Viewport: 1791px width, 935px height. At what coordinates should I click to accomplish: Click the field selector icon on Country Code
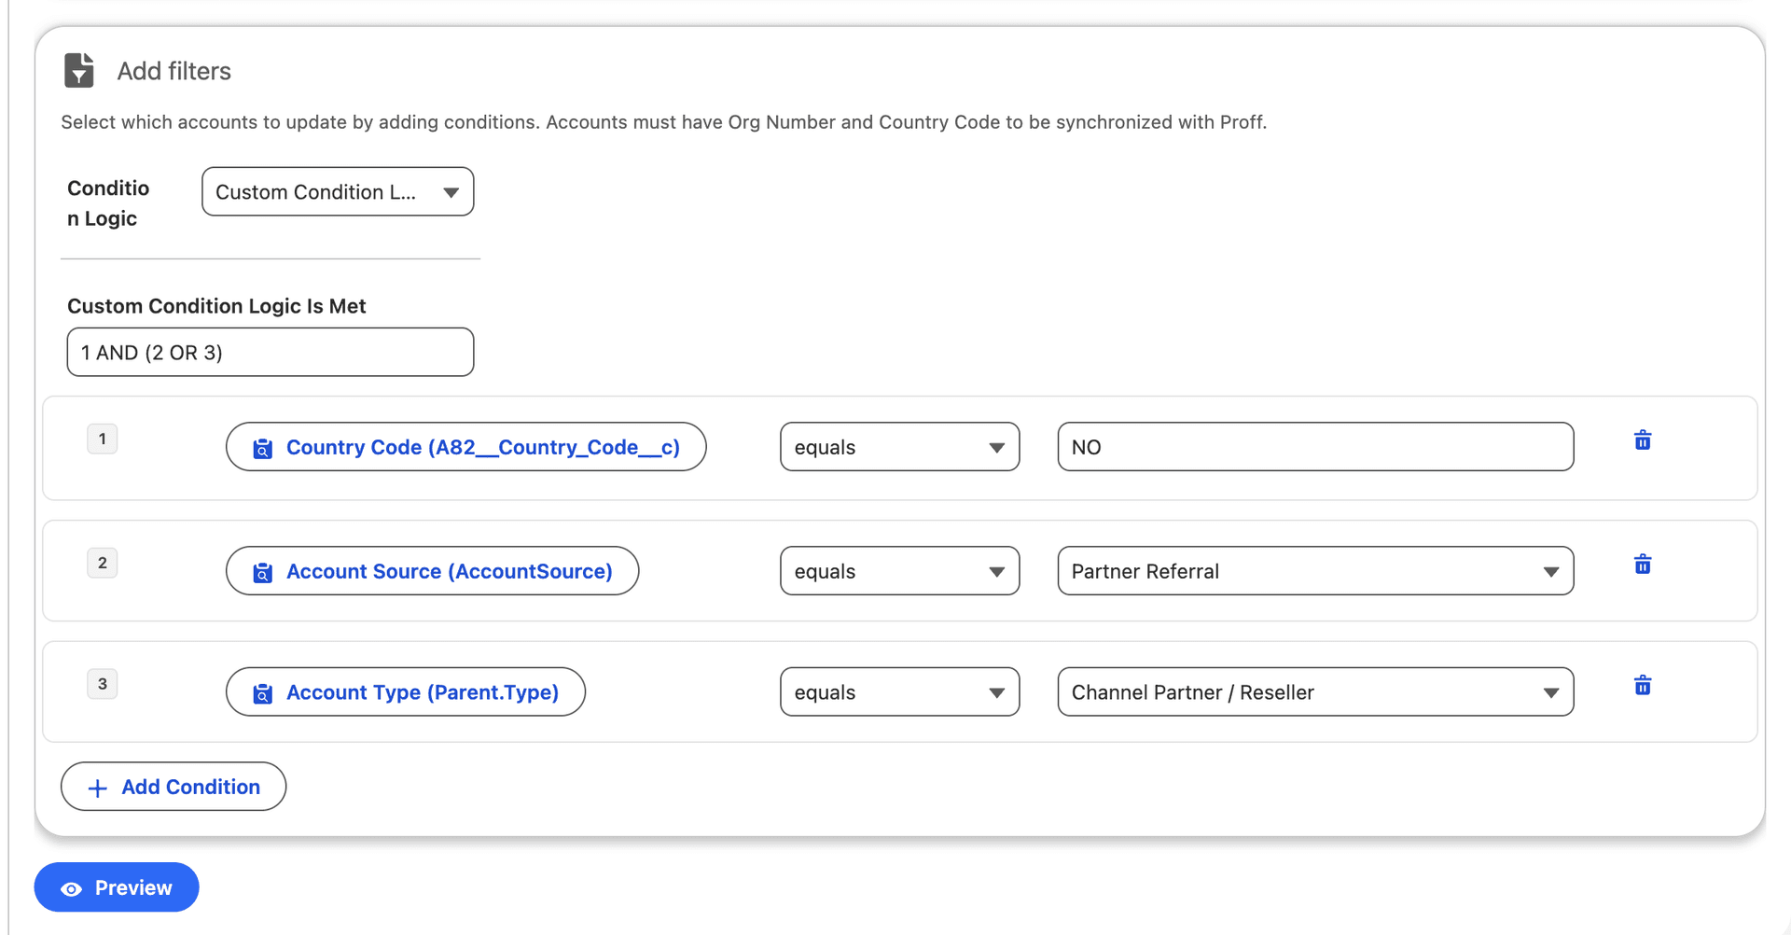pos(262,447)
